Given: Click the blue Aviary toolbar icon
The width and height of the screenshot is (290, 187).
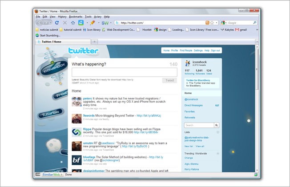Looking at the screenshot, I should (x=81, y=23).
